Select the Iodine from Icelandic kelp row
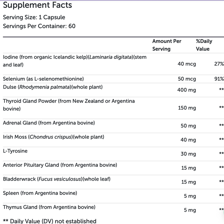Viewport: 224px width, 224px height. (113, 64)
